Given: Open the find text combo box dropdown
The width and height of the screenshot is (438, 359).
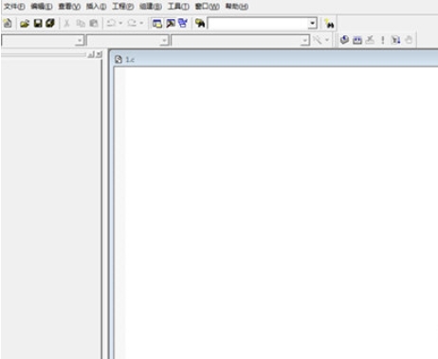Looking at the screenshot, I should [312, 23].
